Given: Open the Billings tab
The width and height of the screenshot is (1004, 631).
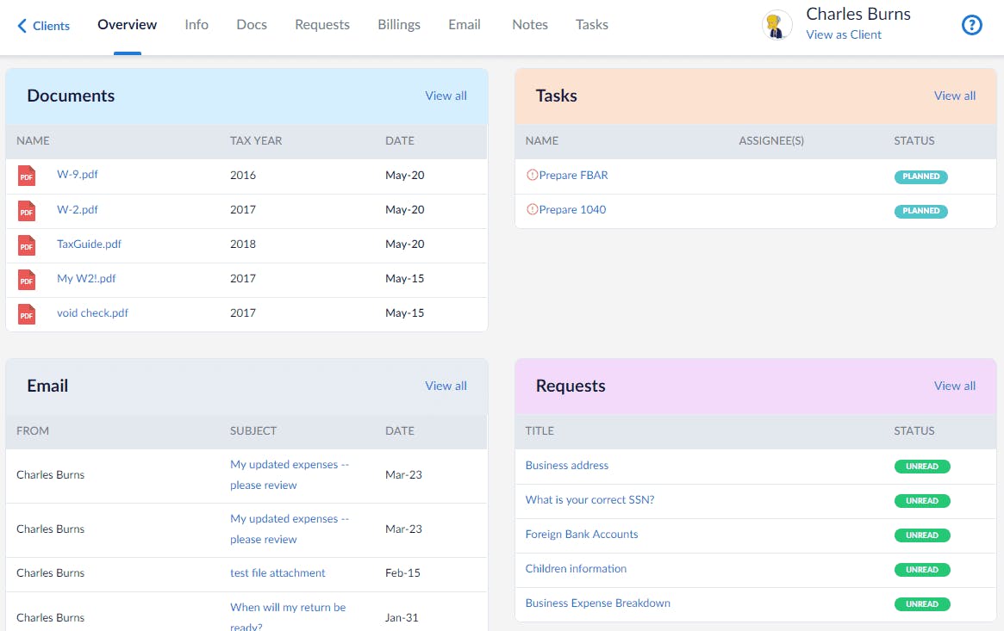Looking at the screenshot, I should [x=399, y=24].
